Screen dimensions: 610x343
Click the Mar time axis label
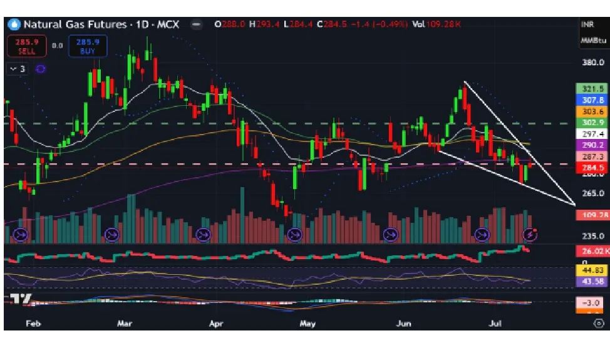(125, 324)
